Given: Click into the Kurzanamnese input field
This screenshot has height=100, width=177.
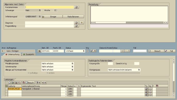Looking at the screenshot, I should [x=49, y=7].
